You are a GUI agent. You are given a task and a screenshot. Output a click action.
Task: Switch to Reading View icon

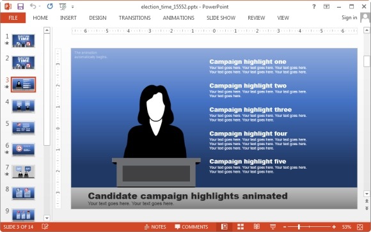coord(257,226)
